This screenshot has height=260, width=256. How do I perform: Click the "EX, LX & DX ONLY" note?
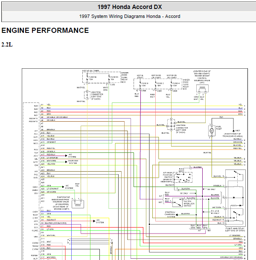point(215,212)
